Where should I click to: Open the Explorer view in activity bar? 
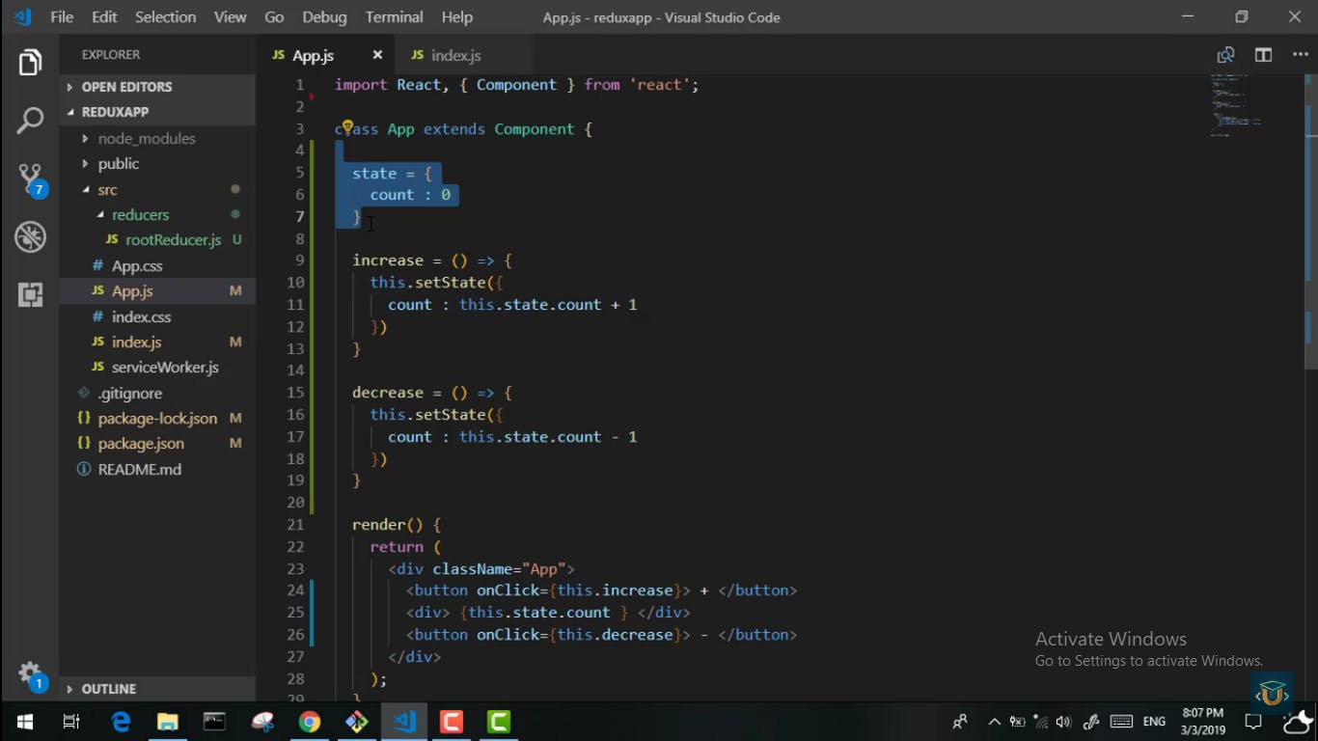pyautogui.click(x=30, y=64)
